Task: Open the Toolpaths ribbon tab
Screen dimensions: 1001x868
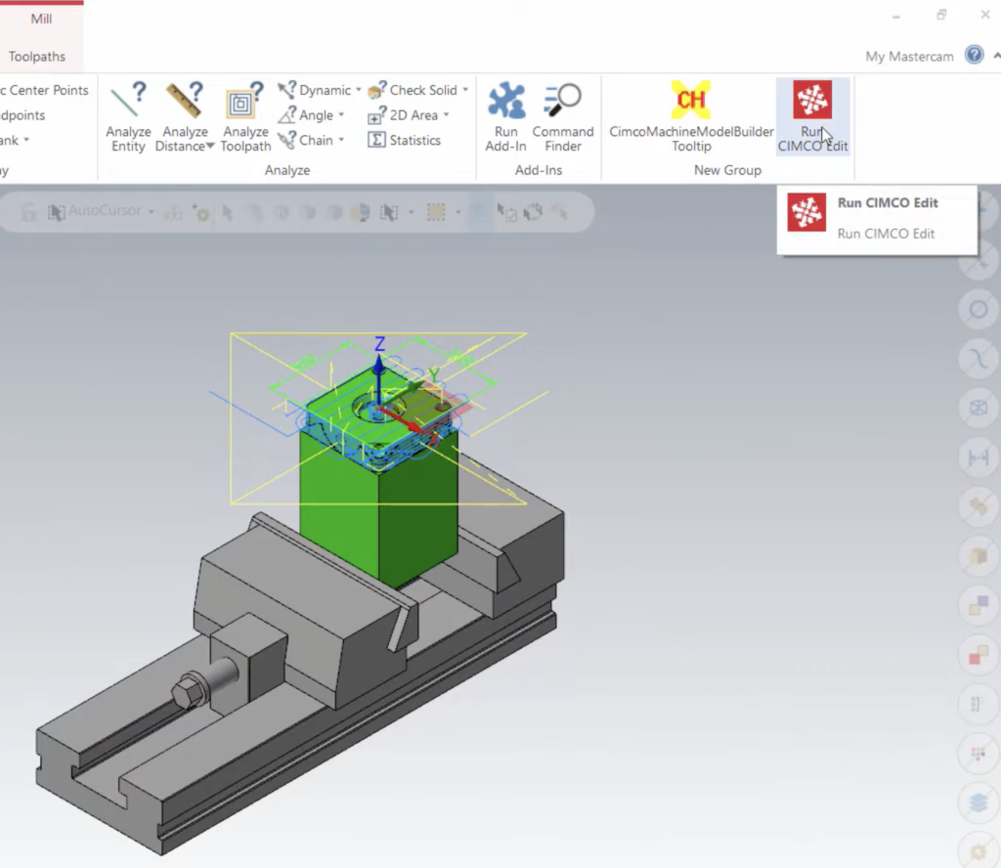Action: (37, 56)
